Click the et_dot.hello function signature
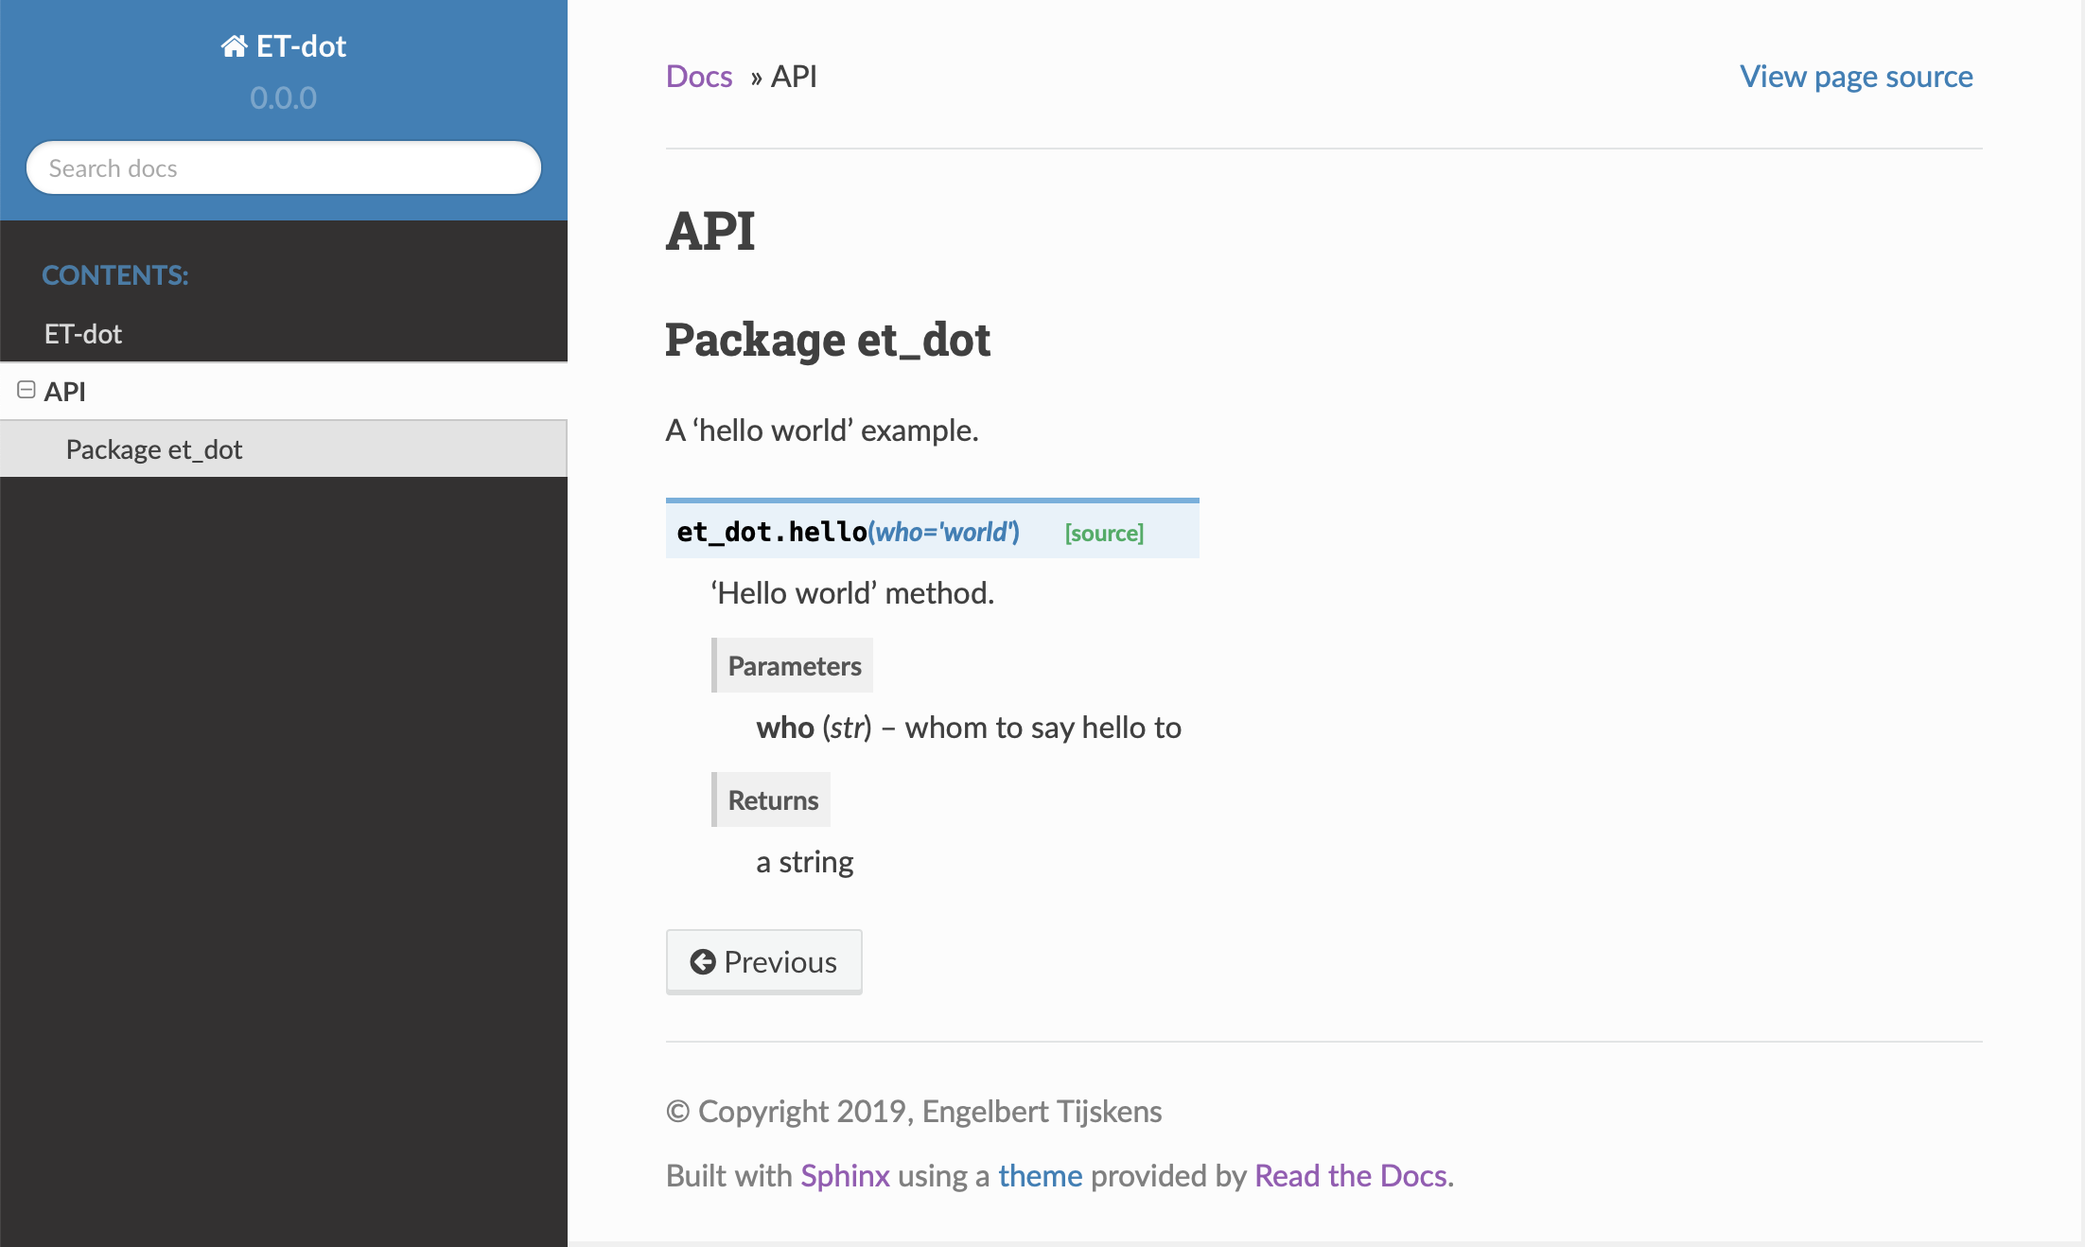This screenshot has width=2085, height=1247. (x=848, y=533)
